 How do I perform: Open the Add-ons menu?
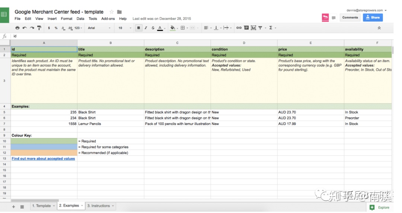point(108,19)
